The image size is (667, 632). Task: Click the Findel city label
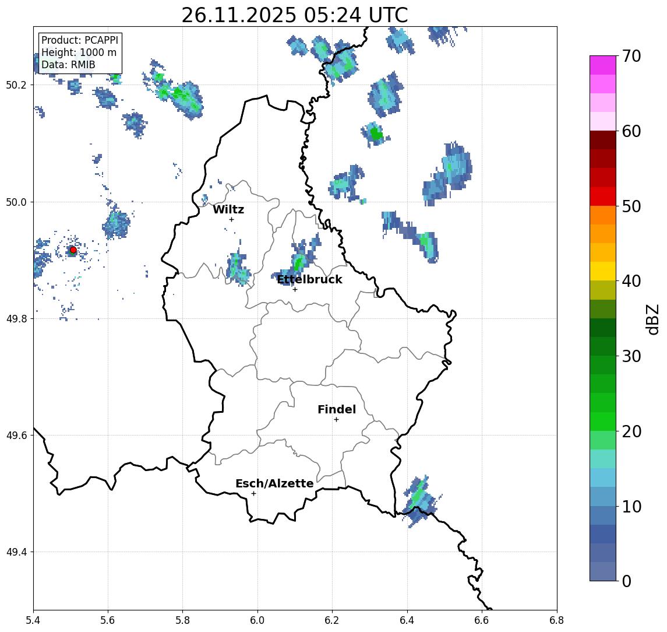(x=337, y=409)
